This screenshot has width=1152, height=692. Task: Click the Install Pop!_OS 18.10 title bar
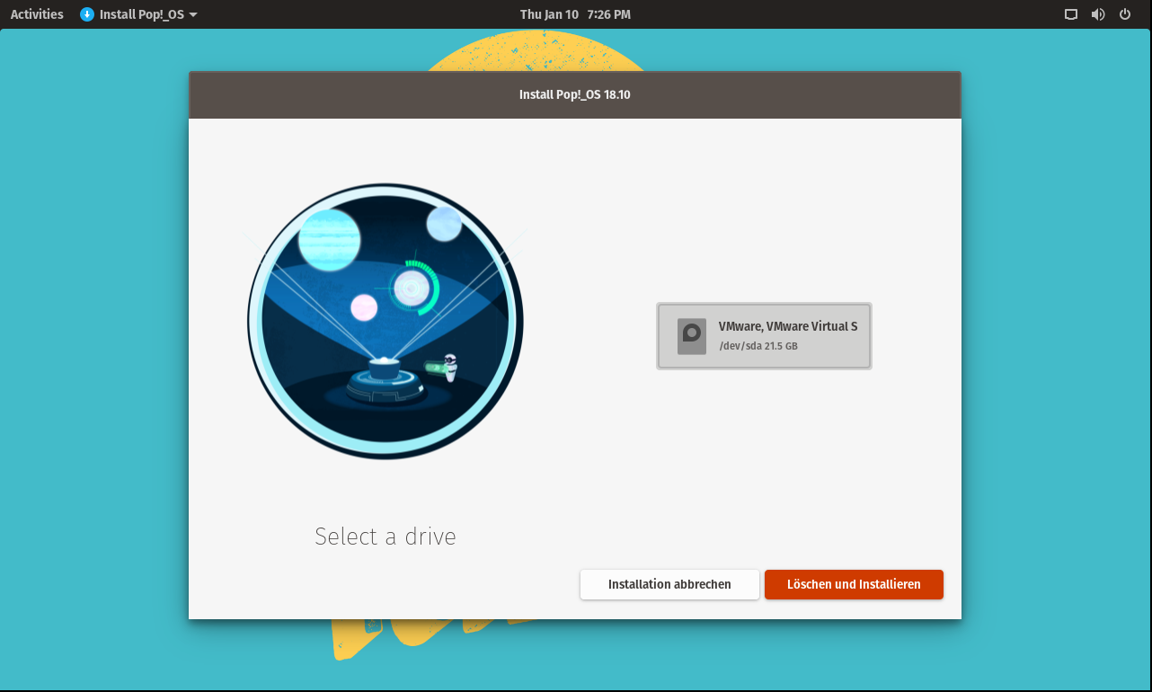[x=575, y=94]
